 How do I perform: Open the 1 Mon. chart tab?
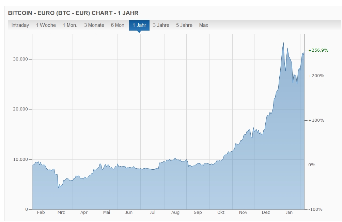coord(70,25)
